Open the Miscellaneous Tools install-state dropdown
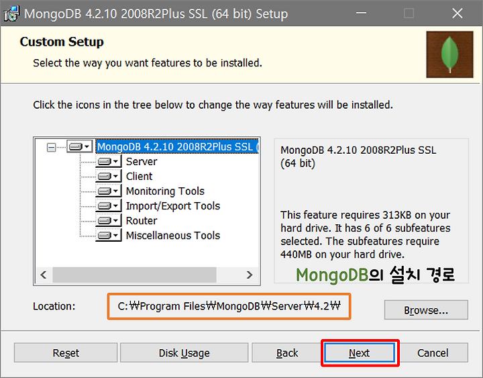483x378 pixels. pos(109,236)
